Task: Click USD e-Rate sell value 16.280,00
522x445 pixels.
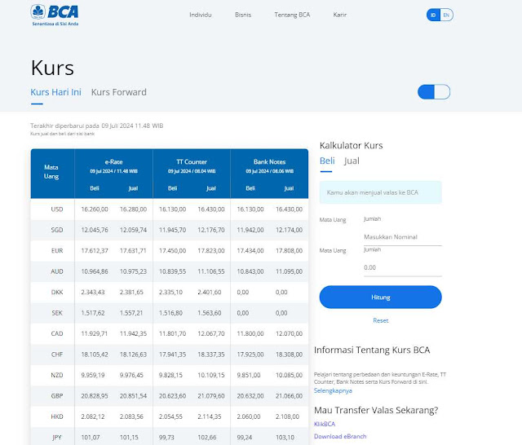Action: pos(133,209)
